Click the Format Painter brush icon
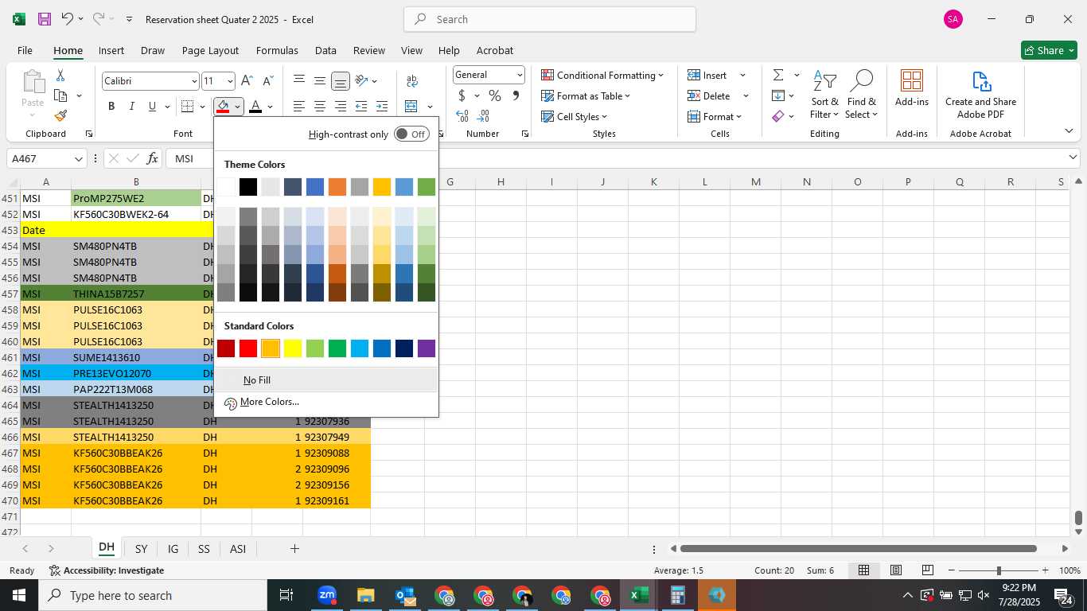 click(x=60, y=116)
